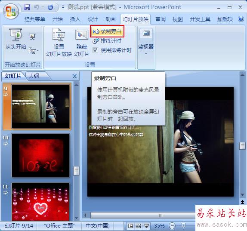The height and width of the screenshot is (231, 247).
Task: Click the thumbnail pane scrollbar handle
Action: click(77, 171)
